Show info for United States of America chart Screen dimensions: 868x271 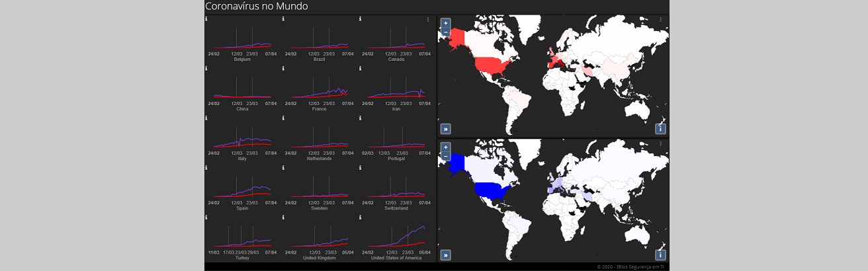[361, 217]
